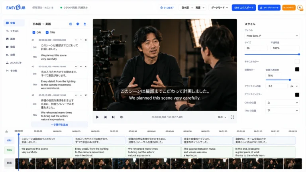Select the TRN track label in timeline

(9, 150)
